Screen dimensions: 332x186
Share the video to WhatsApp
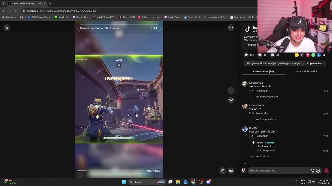pos(313,55)
